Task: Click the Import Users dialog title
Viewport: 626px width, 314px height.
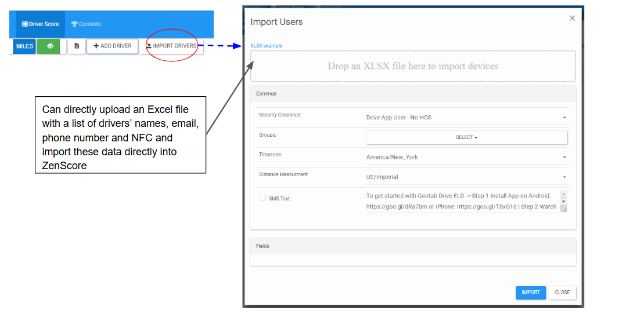Action: [x=276, y=23]
